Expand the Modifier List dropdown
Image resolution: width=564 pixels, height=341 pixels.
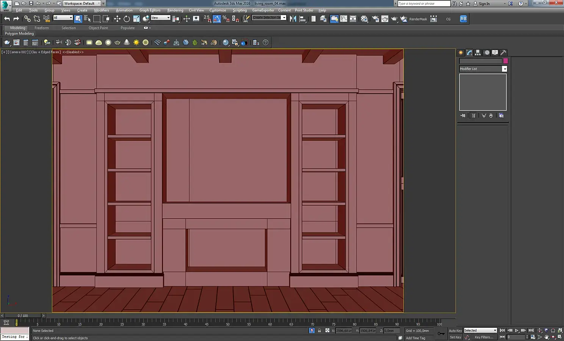pyautogui.click(x=504, y=69)
